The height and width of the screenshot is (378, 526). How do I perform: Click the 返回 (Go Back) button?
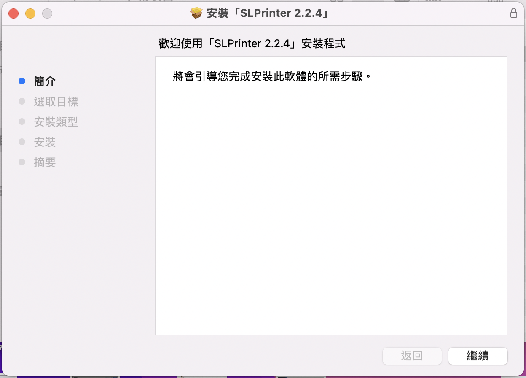[412, 356]
